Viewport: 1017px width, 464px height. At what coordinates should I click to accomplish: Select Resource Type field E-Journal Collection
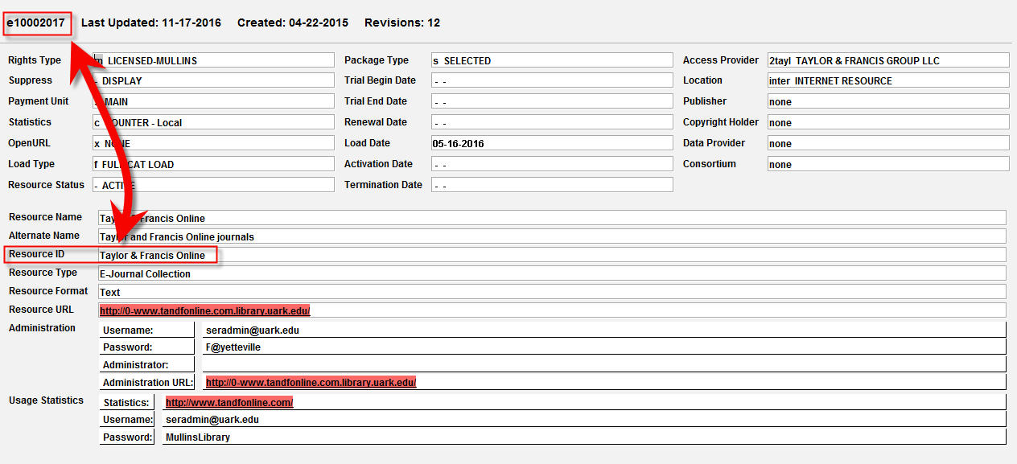click(x=552, y=273)
